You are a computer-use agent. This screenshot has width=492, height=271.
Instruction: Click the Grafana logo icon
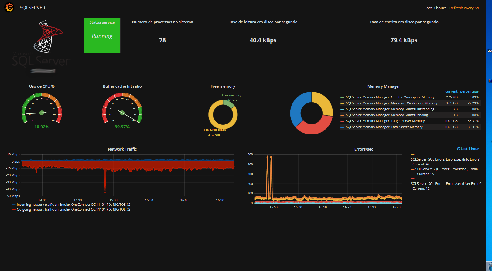(9, 8)
